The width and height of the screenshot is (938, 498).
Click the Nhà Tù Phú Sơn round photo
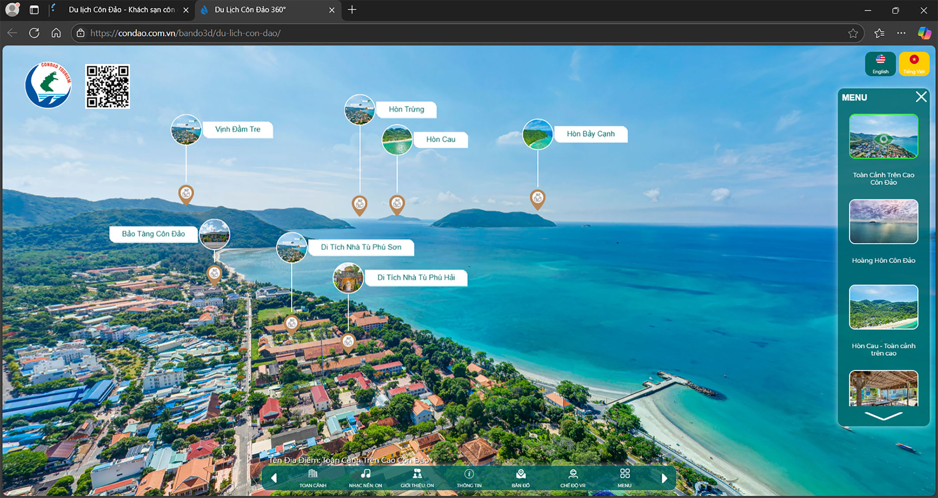[292, 247]
